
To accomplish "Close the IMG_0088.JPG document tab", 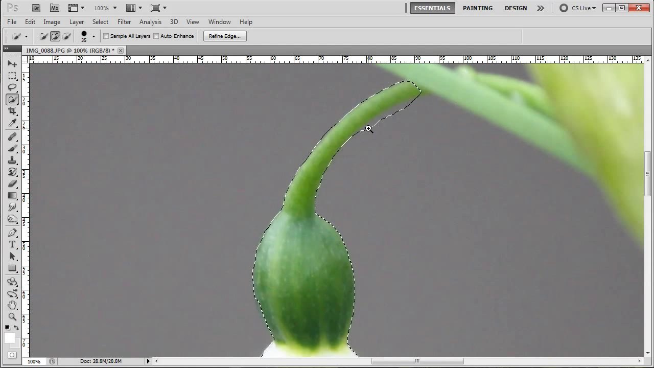I will [121, 51].
